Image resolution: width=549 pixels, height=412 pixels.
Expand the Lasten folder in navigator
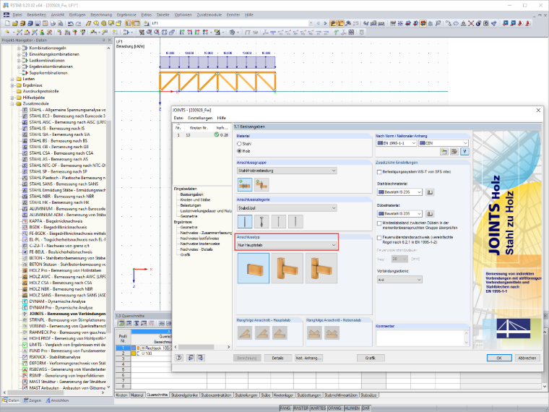pos(12,80)
